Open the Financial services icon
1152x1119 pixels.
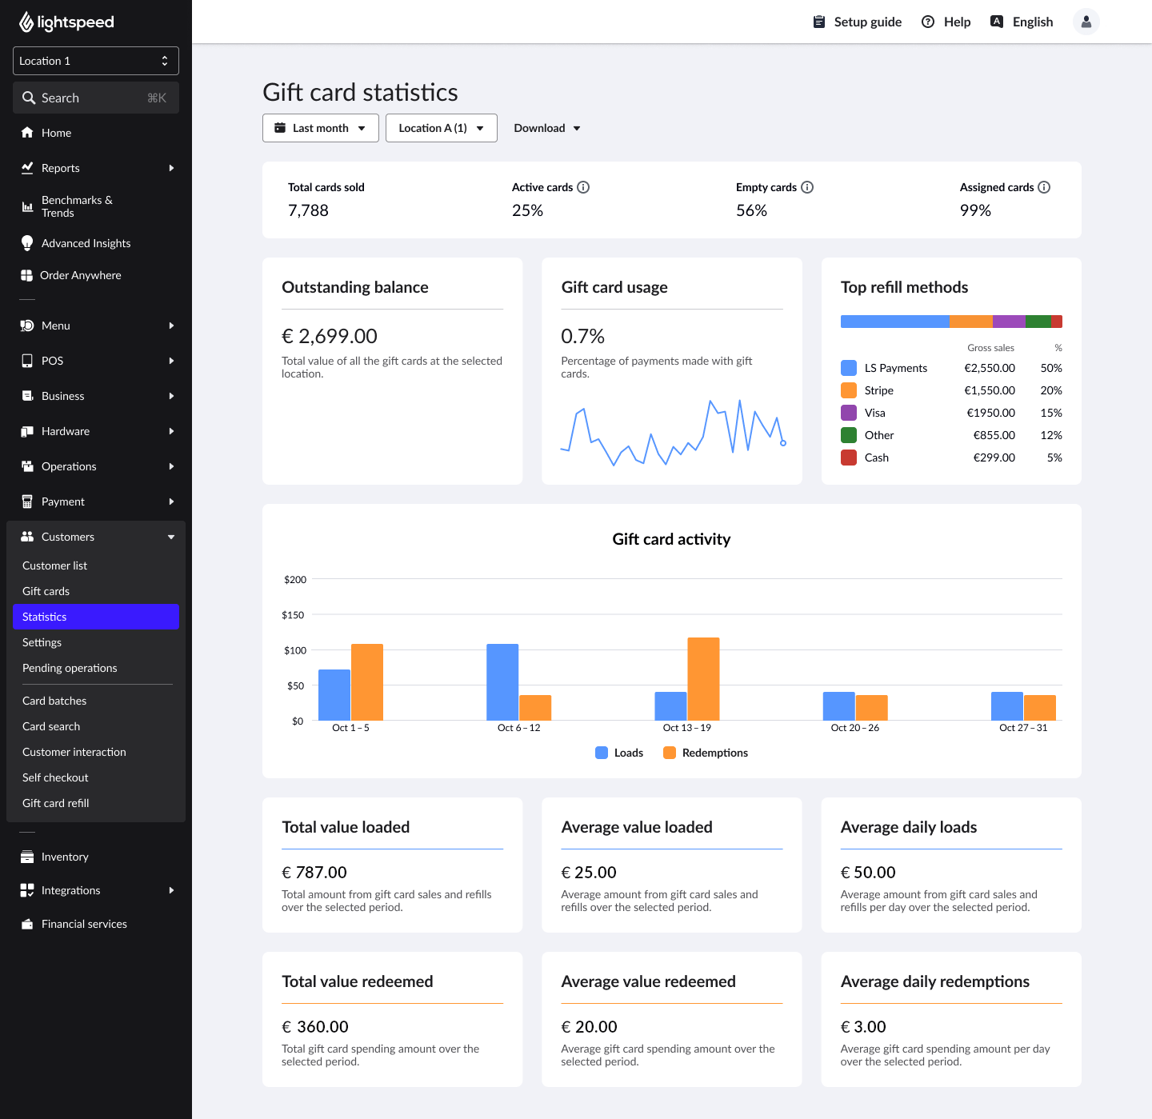click(x=28, y=924)
